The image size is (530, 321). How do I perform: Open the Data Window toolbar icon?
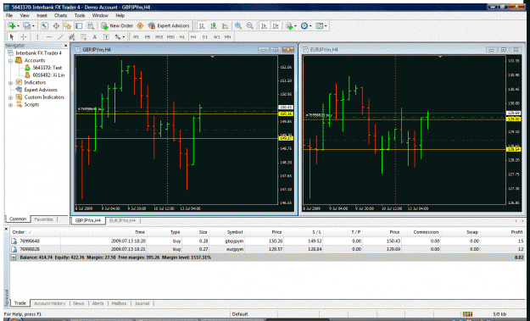[x=56, y=26]
